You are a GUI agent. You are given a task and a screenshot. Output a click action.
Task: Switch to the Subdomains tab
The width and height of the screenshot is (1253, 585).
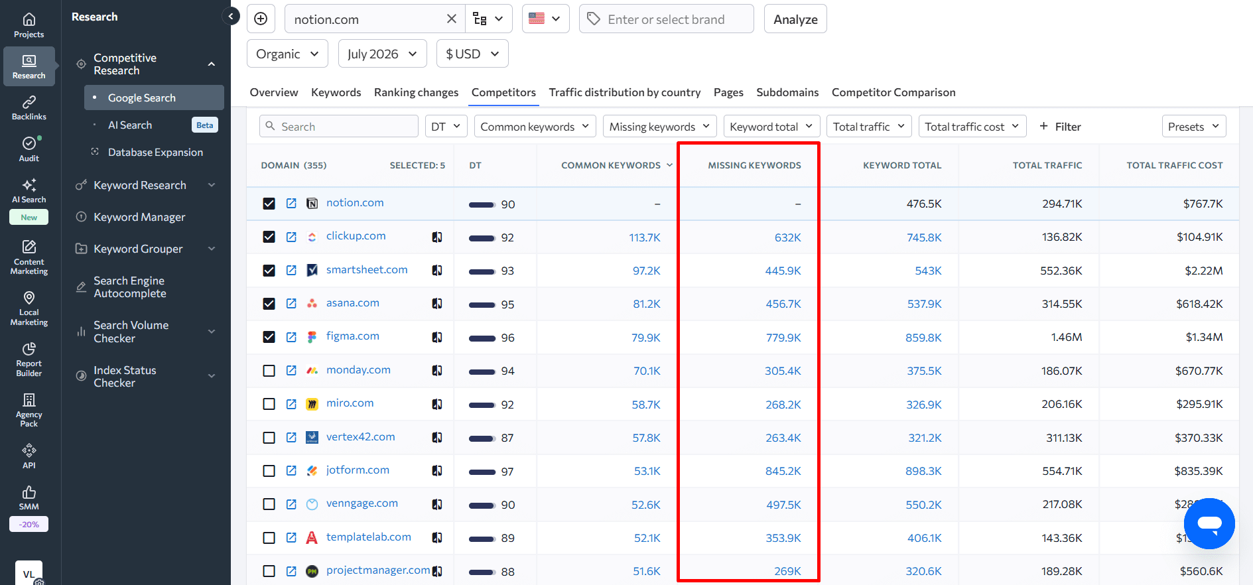pos(787,92)
